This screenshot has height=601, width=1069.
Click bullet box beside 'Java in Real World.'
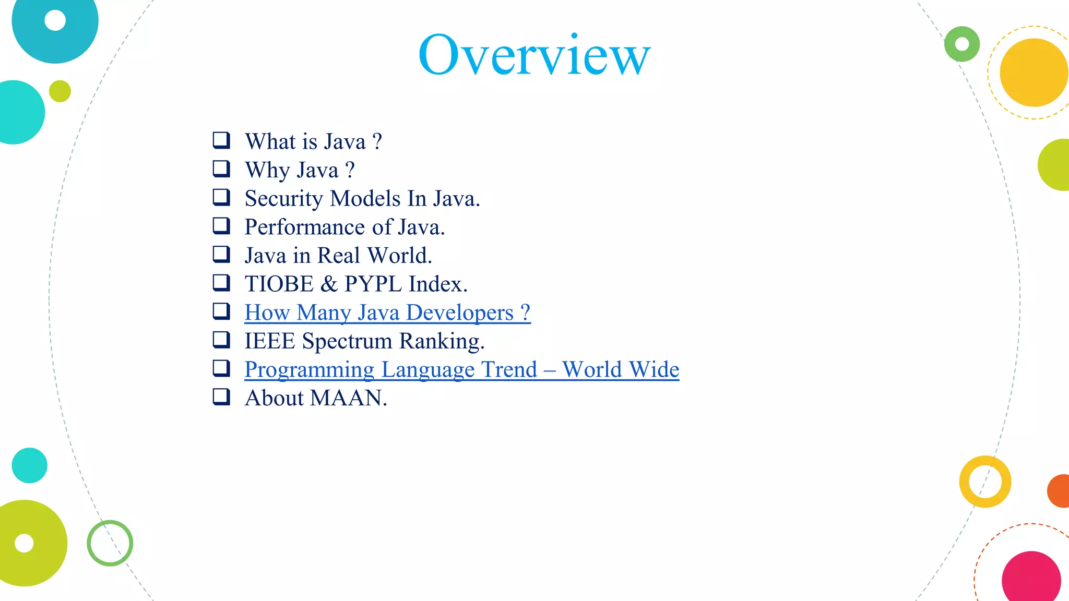click(221, 254)
